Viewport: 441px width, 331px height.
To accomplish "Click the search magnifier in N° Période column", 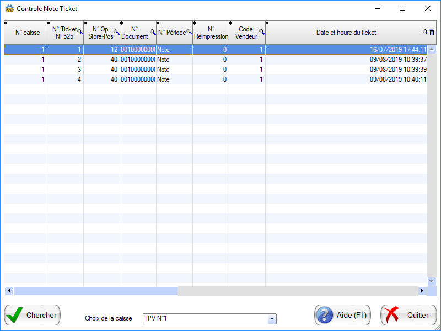I will [x=189, y=32].
